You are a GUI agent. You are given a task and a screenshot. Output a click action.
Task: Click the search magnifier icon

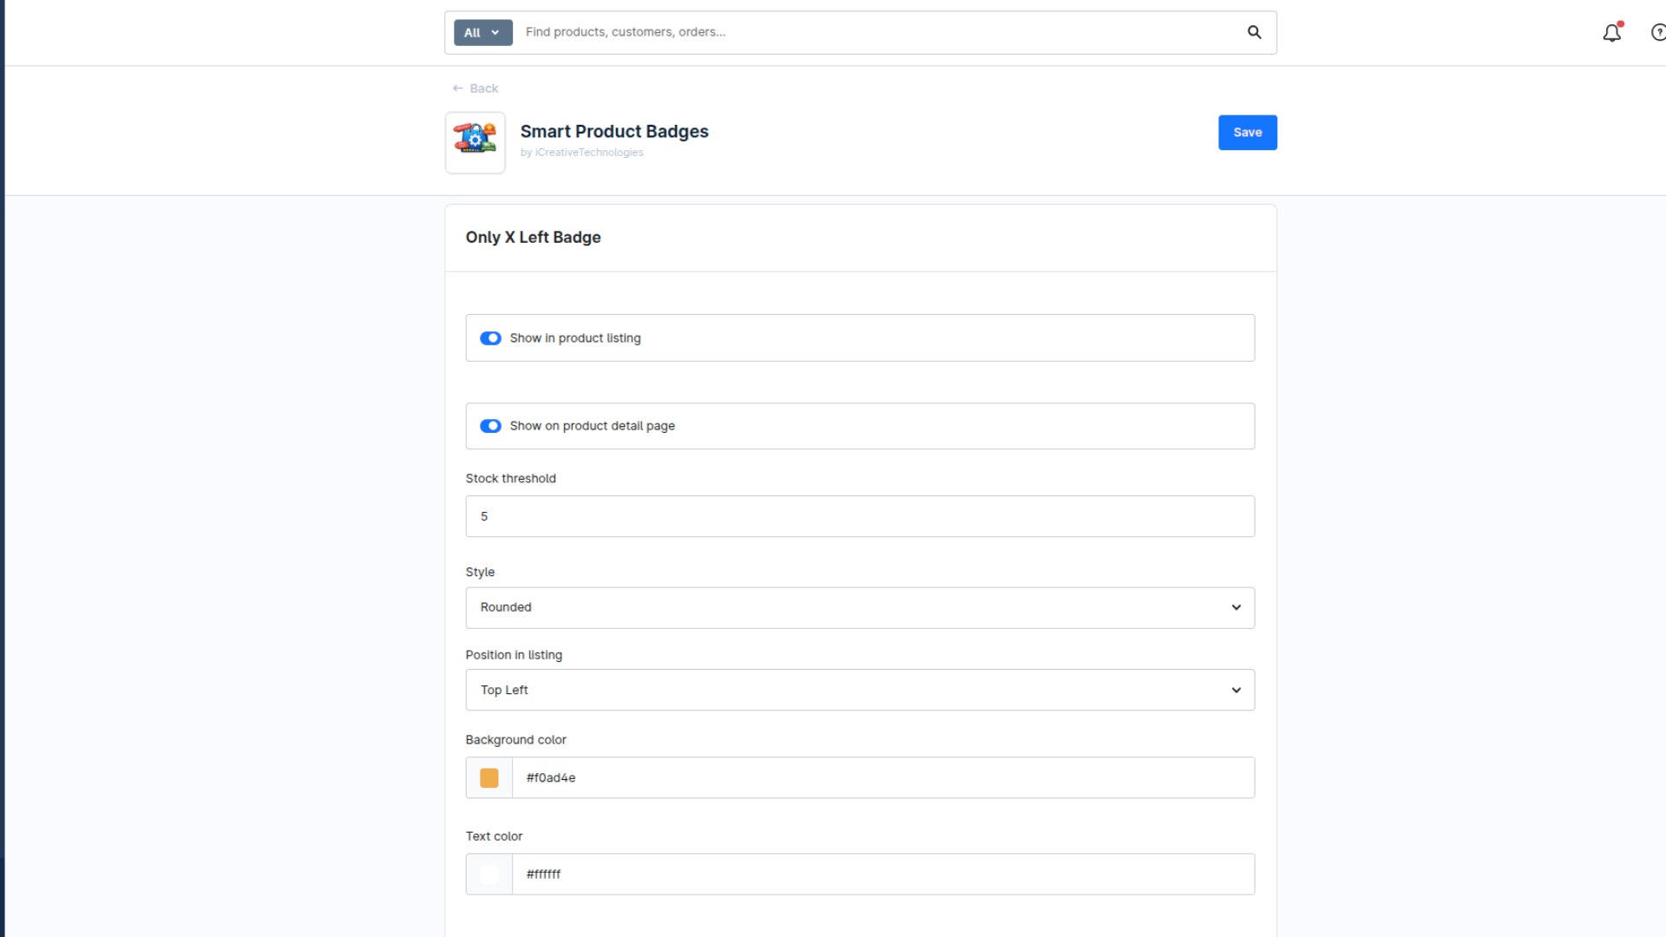[1254, 32]
